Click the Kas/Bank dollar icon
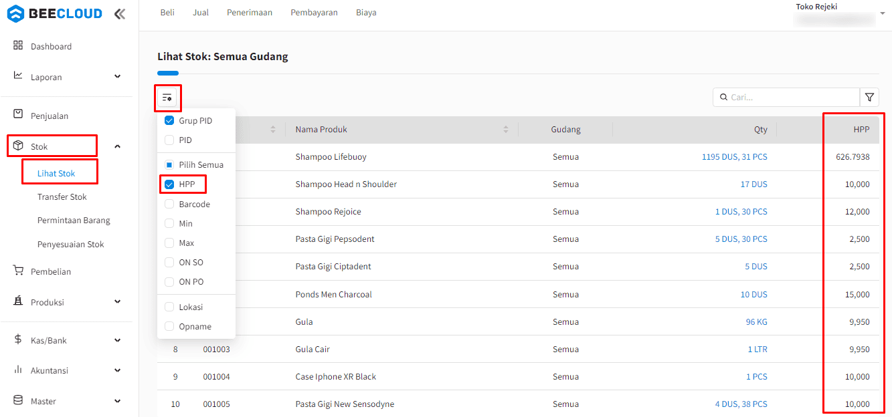892x417 pixels. 18,339
